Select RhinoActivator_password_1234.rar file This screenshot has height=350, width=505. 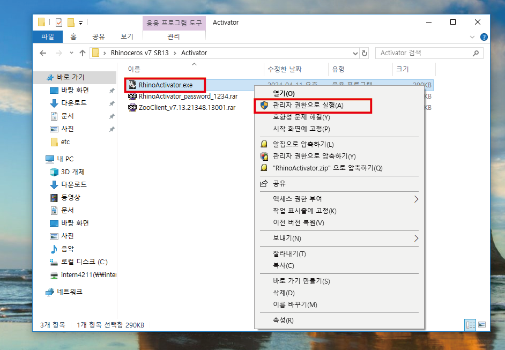coord(188,96)
